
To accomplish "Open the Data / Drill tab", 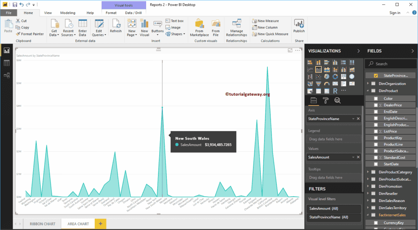I will tap(133, 13).
